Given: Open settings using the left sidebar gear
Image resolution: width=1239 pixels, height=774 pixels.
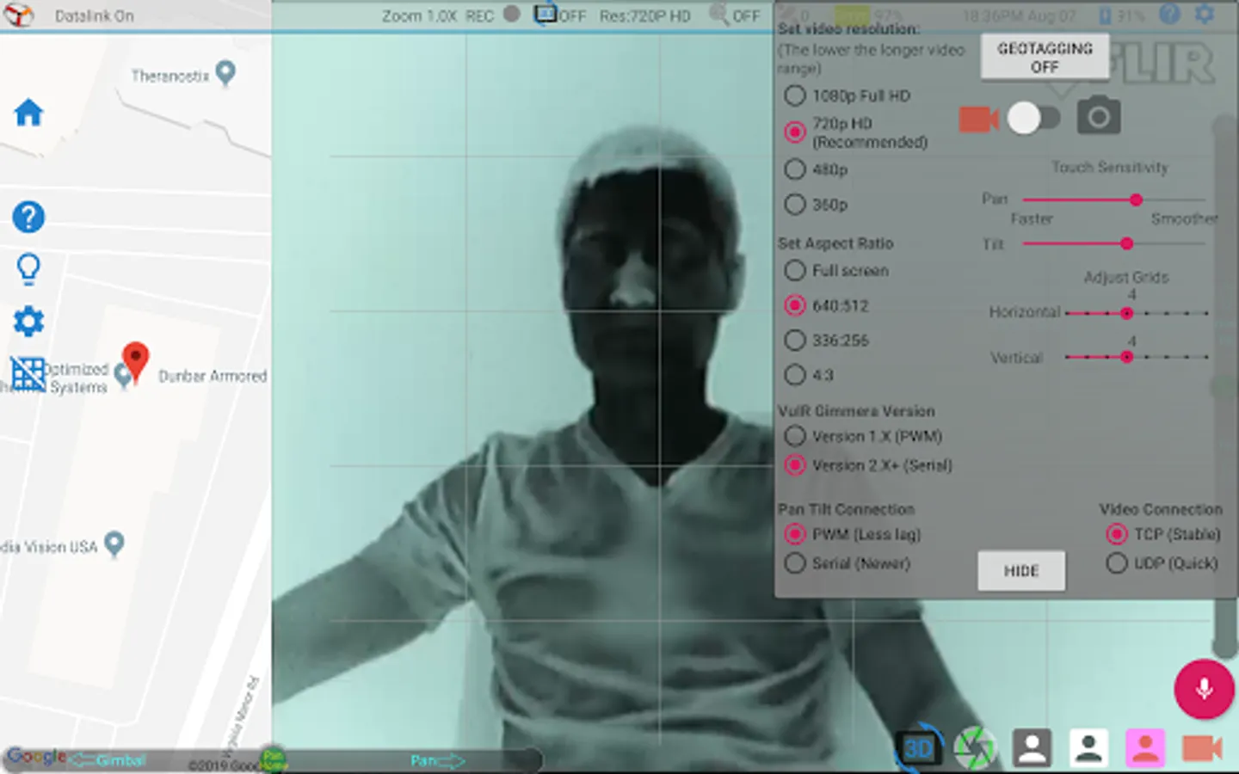Looking at the screenshot, I should pos(28,322).
